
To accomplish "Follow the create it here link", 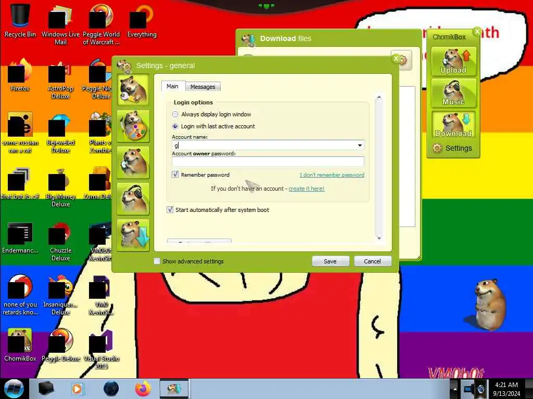I will tap(306, 189).
